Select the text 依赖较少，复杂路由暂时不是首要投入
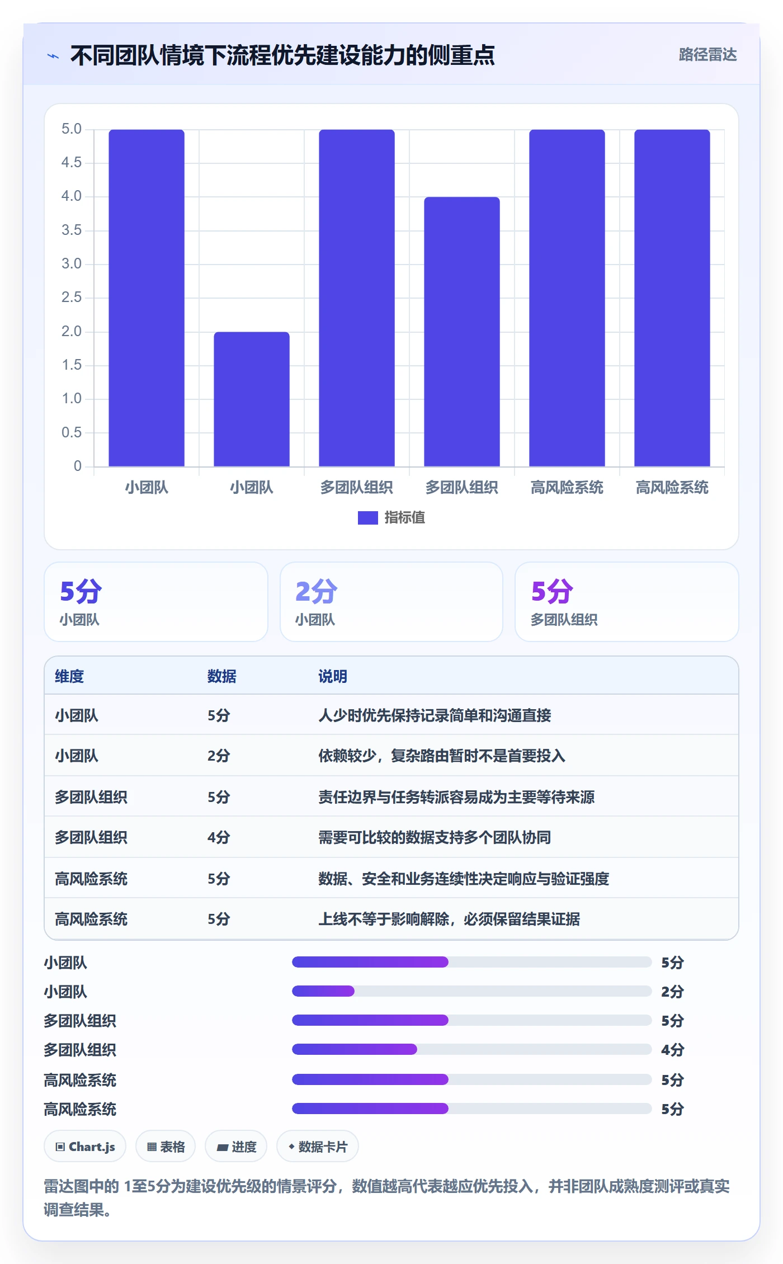 click(442, 756)
